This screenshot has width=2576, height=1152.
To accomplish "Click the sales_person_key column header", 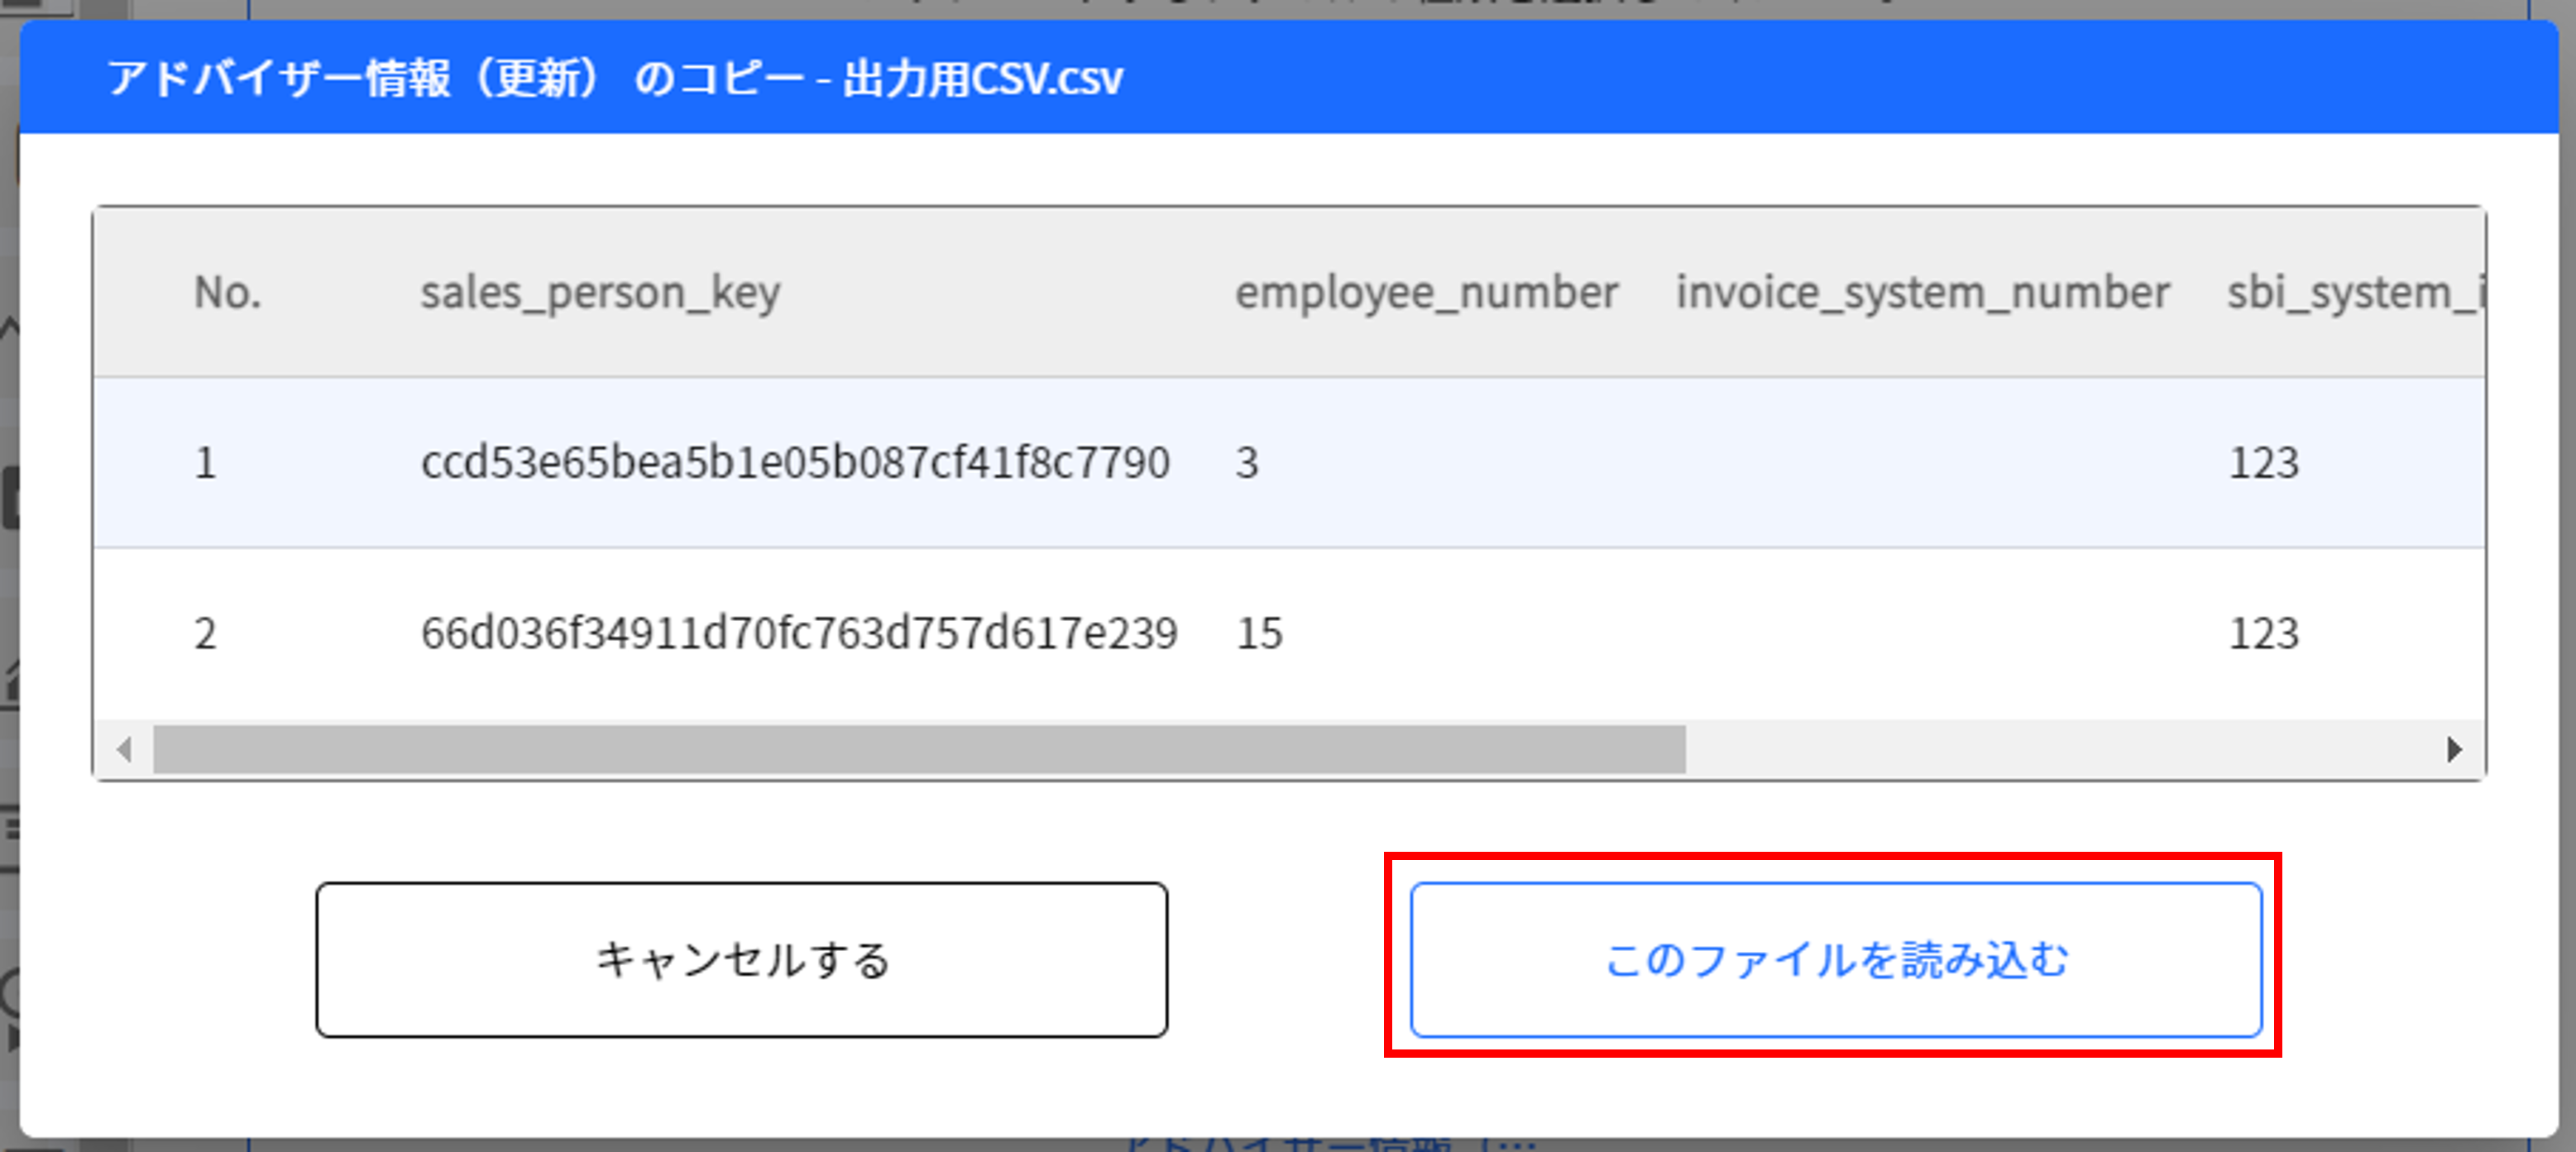I will click(x=600, y=293).
